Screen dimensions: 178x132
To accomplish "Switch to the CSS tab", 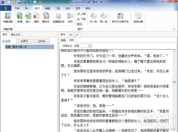I will (70, 35).
